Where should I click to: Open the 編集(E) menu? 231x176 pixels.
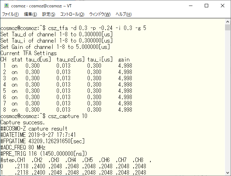pos(30,14)
